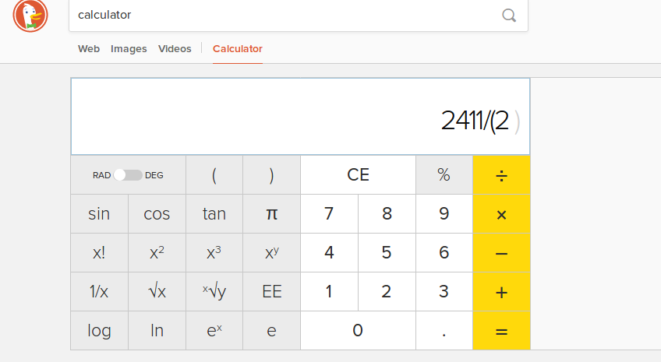
Task: Click the log function button
Action: (99, 331)
